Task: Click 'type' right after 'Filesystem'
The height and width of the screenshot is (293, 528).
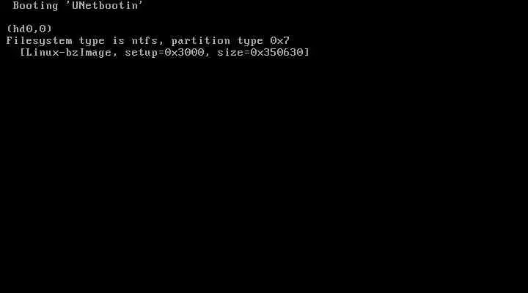Action: coord(92,41)
